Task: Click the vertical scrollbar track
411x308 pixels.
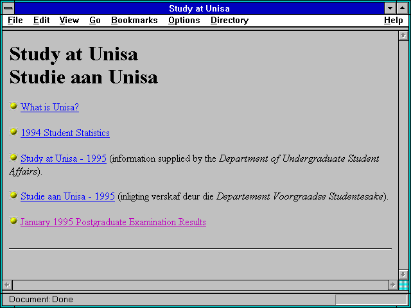Action: coord(403,155)
